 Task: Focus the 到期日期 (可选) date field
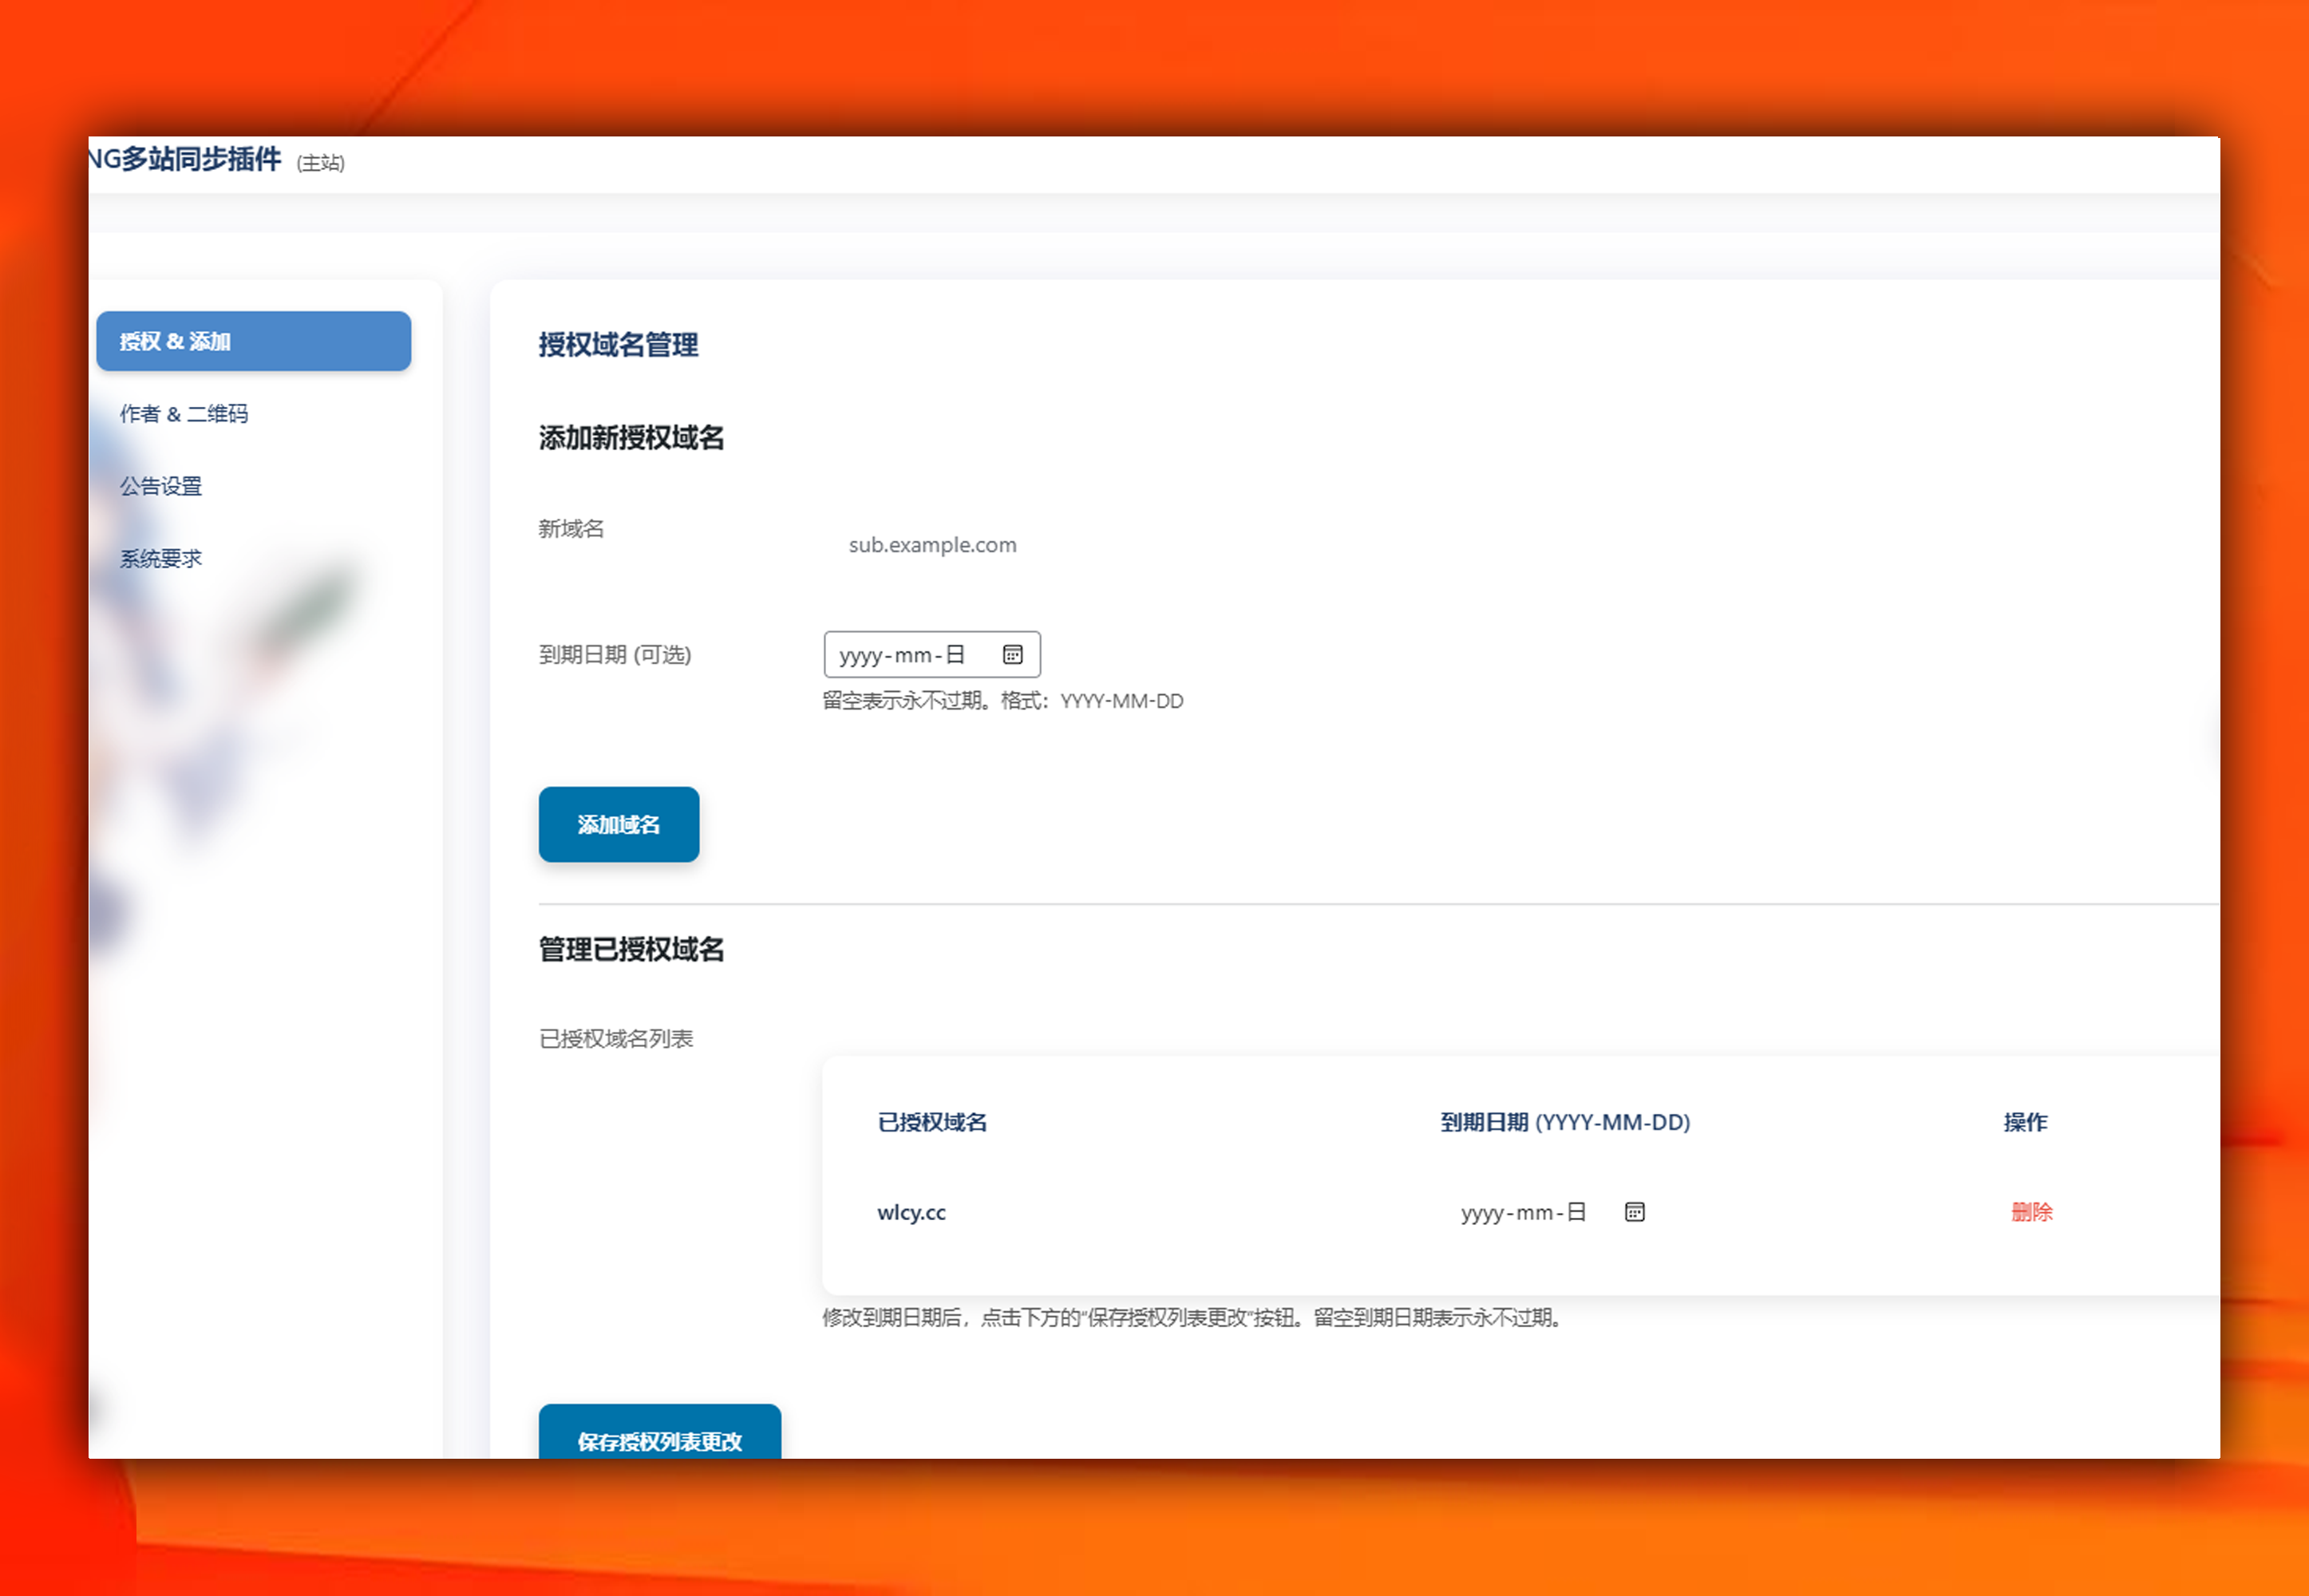(931, 655)
